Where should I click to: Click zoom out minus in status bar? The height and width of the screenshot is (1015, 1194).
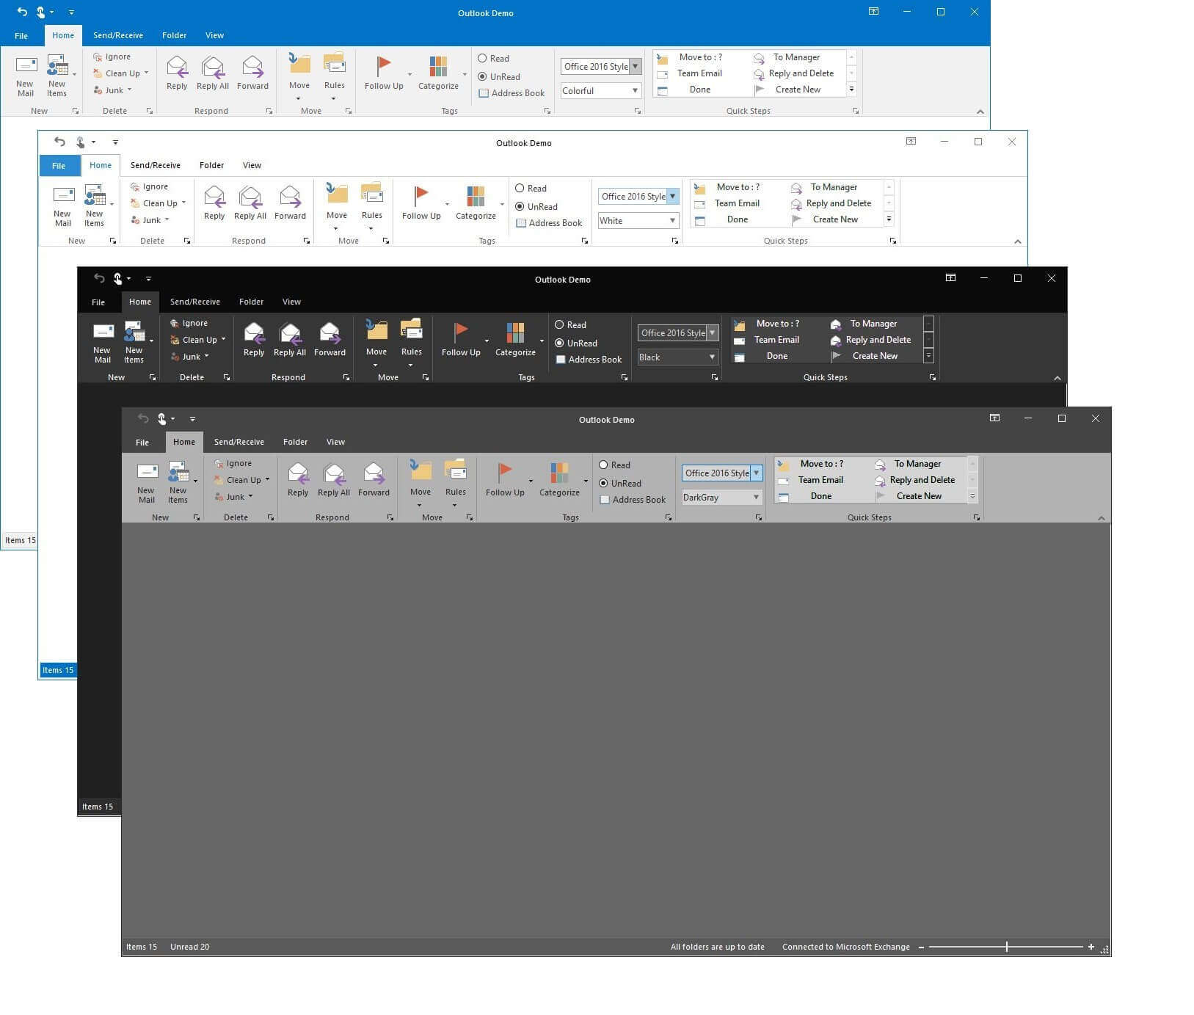point(921,947)
